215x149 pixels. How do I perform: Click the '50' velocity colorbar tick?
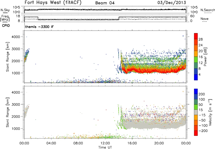coord(200,105)
